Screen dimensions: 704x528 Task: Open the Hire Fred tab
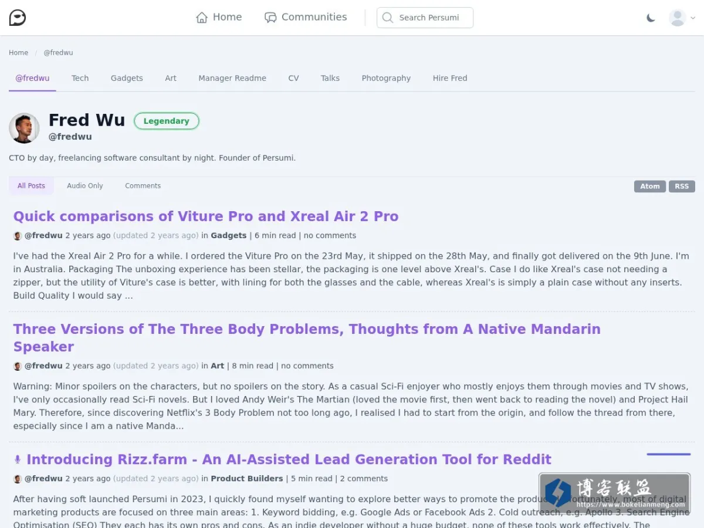click(x=450, y=78)
